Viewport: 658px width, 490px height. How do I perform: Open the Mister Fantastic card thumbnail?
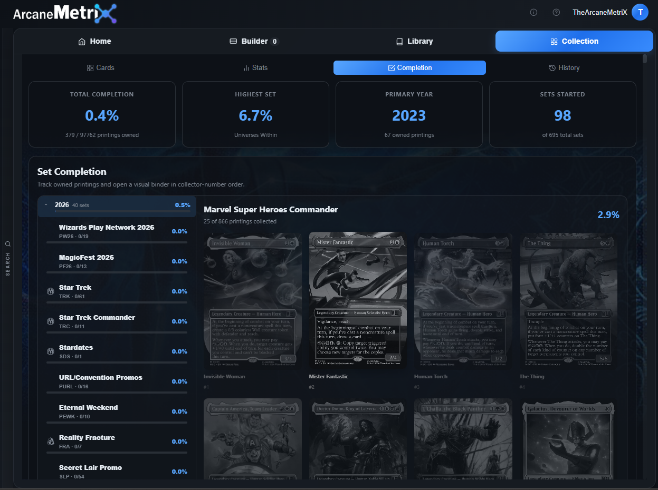[358, 300]
